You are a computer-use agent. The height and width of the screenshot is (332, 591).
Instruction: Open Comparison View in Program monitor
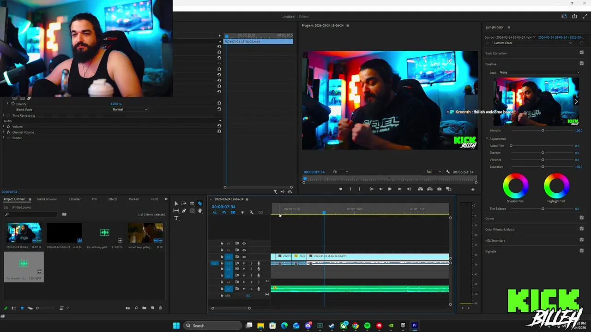[x=448, y=189]
